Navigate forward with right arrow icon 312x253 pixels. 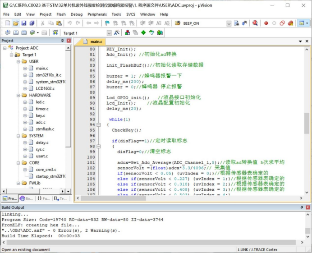[x=96, y=23]
